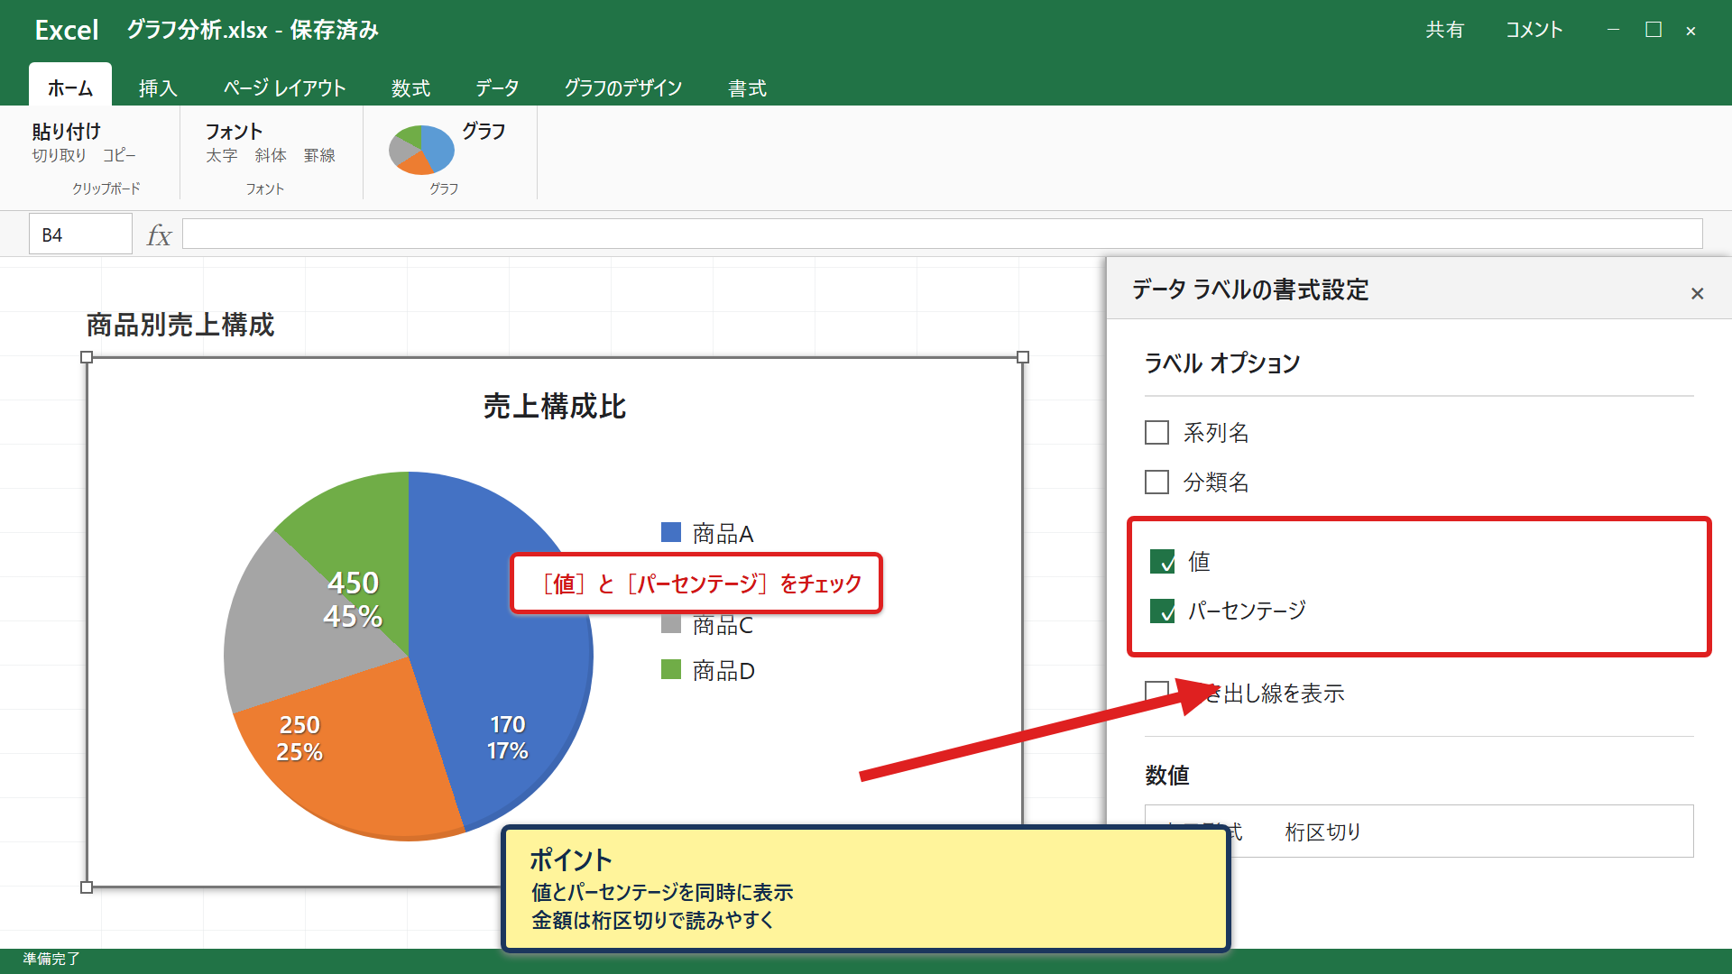Enable the 分類名 checkbox
The image size is (1732, 974).
coord(1156,482)
